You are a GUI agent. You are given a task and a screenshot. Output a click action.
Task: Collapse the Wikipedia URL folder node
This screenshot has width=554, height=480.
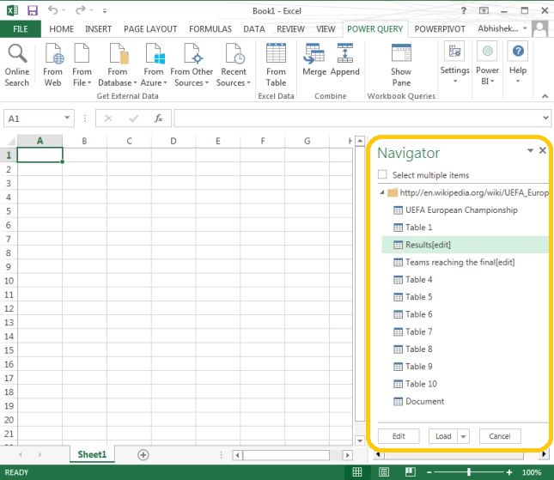(x=381, y=193)
